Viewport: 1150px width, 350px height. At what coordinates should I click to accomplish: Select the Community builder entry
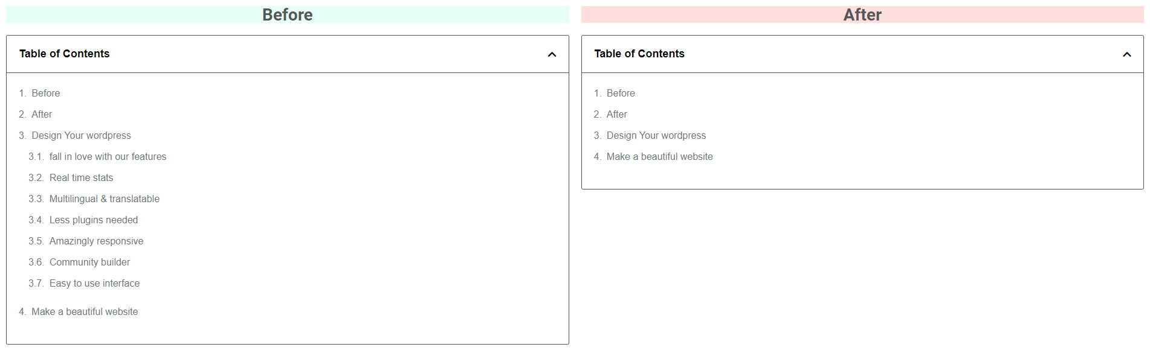point(89,262)
